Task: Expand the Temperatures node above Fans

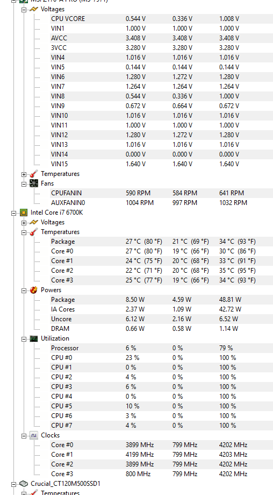Action: (24, 174)
